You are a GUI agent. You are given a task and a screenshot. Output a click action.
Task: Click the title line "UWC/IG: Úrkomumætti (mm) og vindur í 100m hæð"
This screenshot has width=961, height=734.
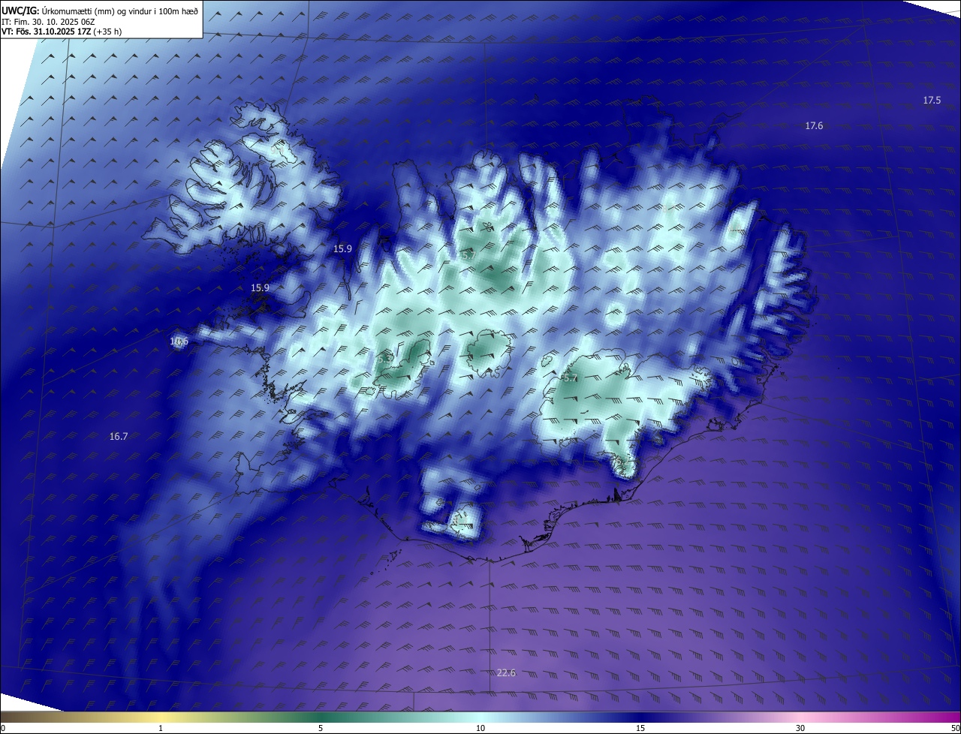[x=100, y=11]
